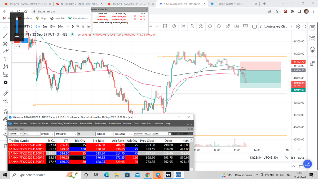Open the pitchfork drawing tools
Screen dimensions: 318x179
click(6, 43)
